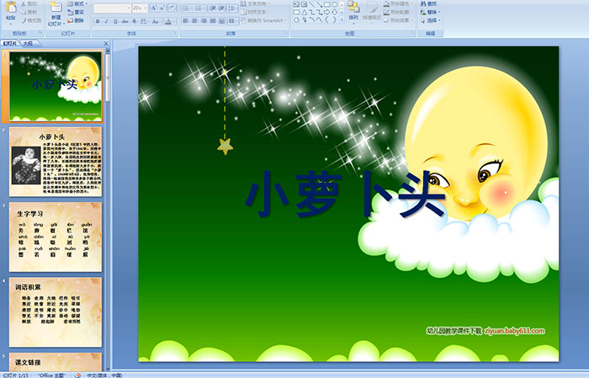Open the Quick Styles (快速样式) menu
This screenshot has height=378, width=589.
pos(372,11)
